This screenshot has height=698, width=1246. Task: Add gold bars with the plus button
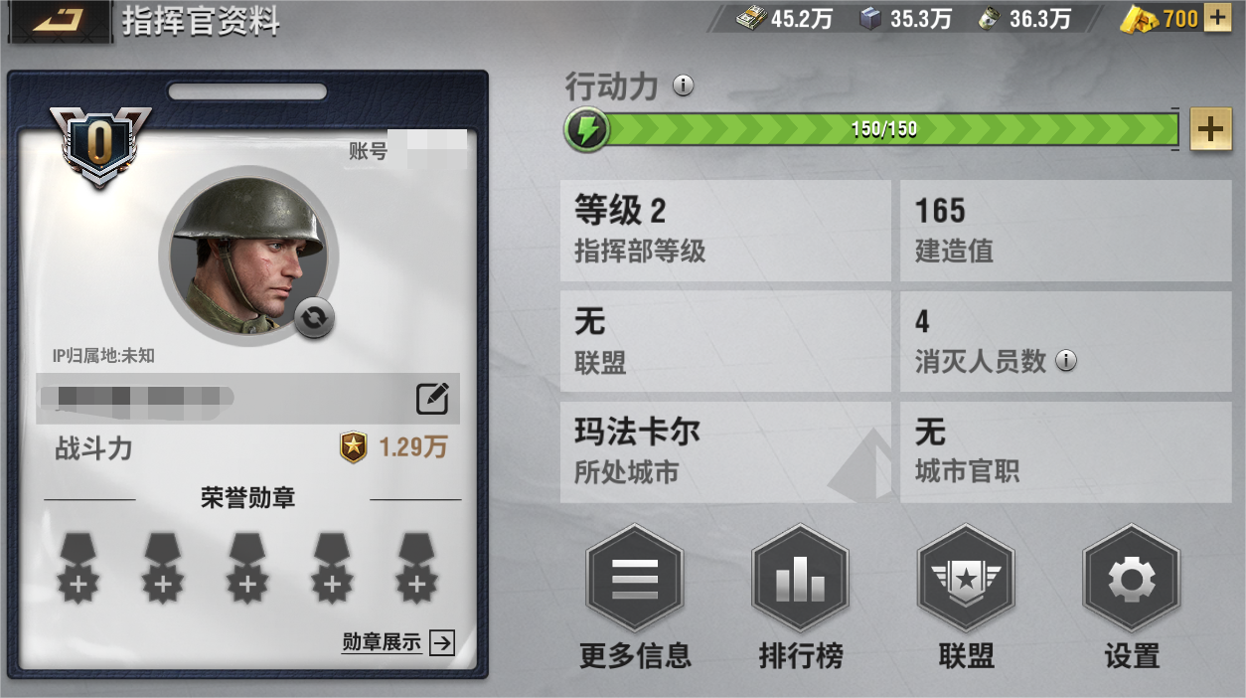tap(1217, 18)
